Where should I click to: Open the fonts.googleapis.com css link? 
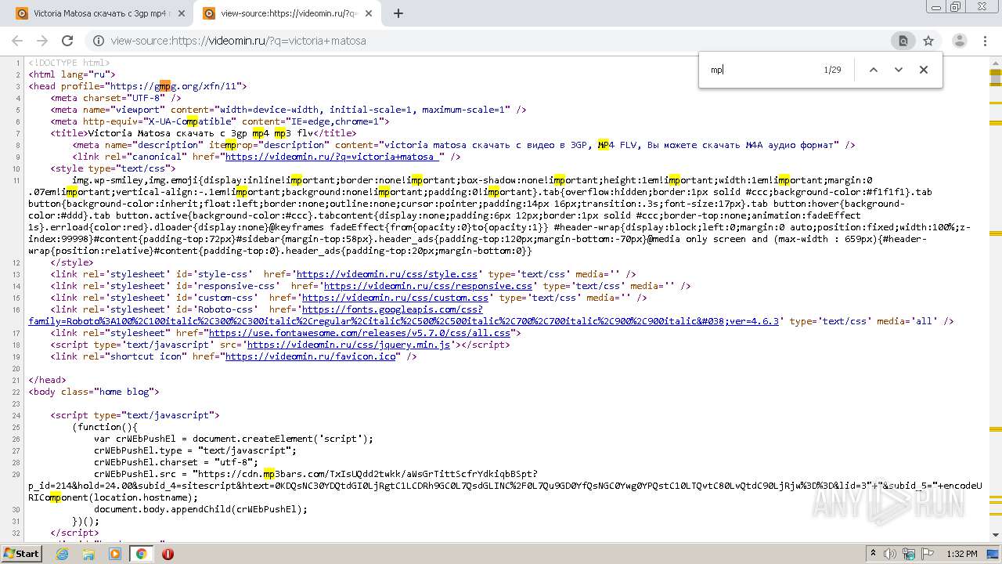click(x=404, y=315)
